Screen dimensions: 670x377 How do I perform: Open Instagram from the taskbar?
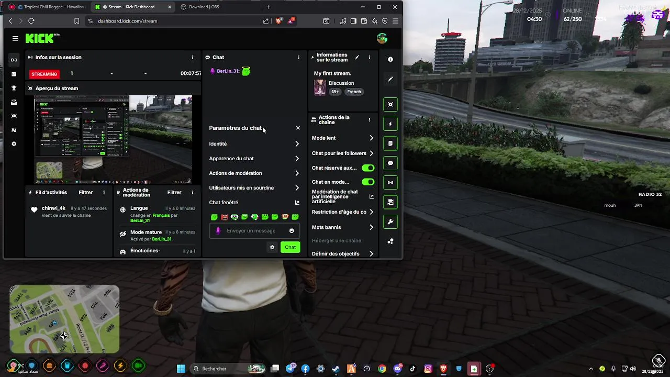[428, 369]
